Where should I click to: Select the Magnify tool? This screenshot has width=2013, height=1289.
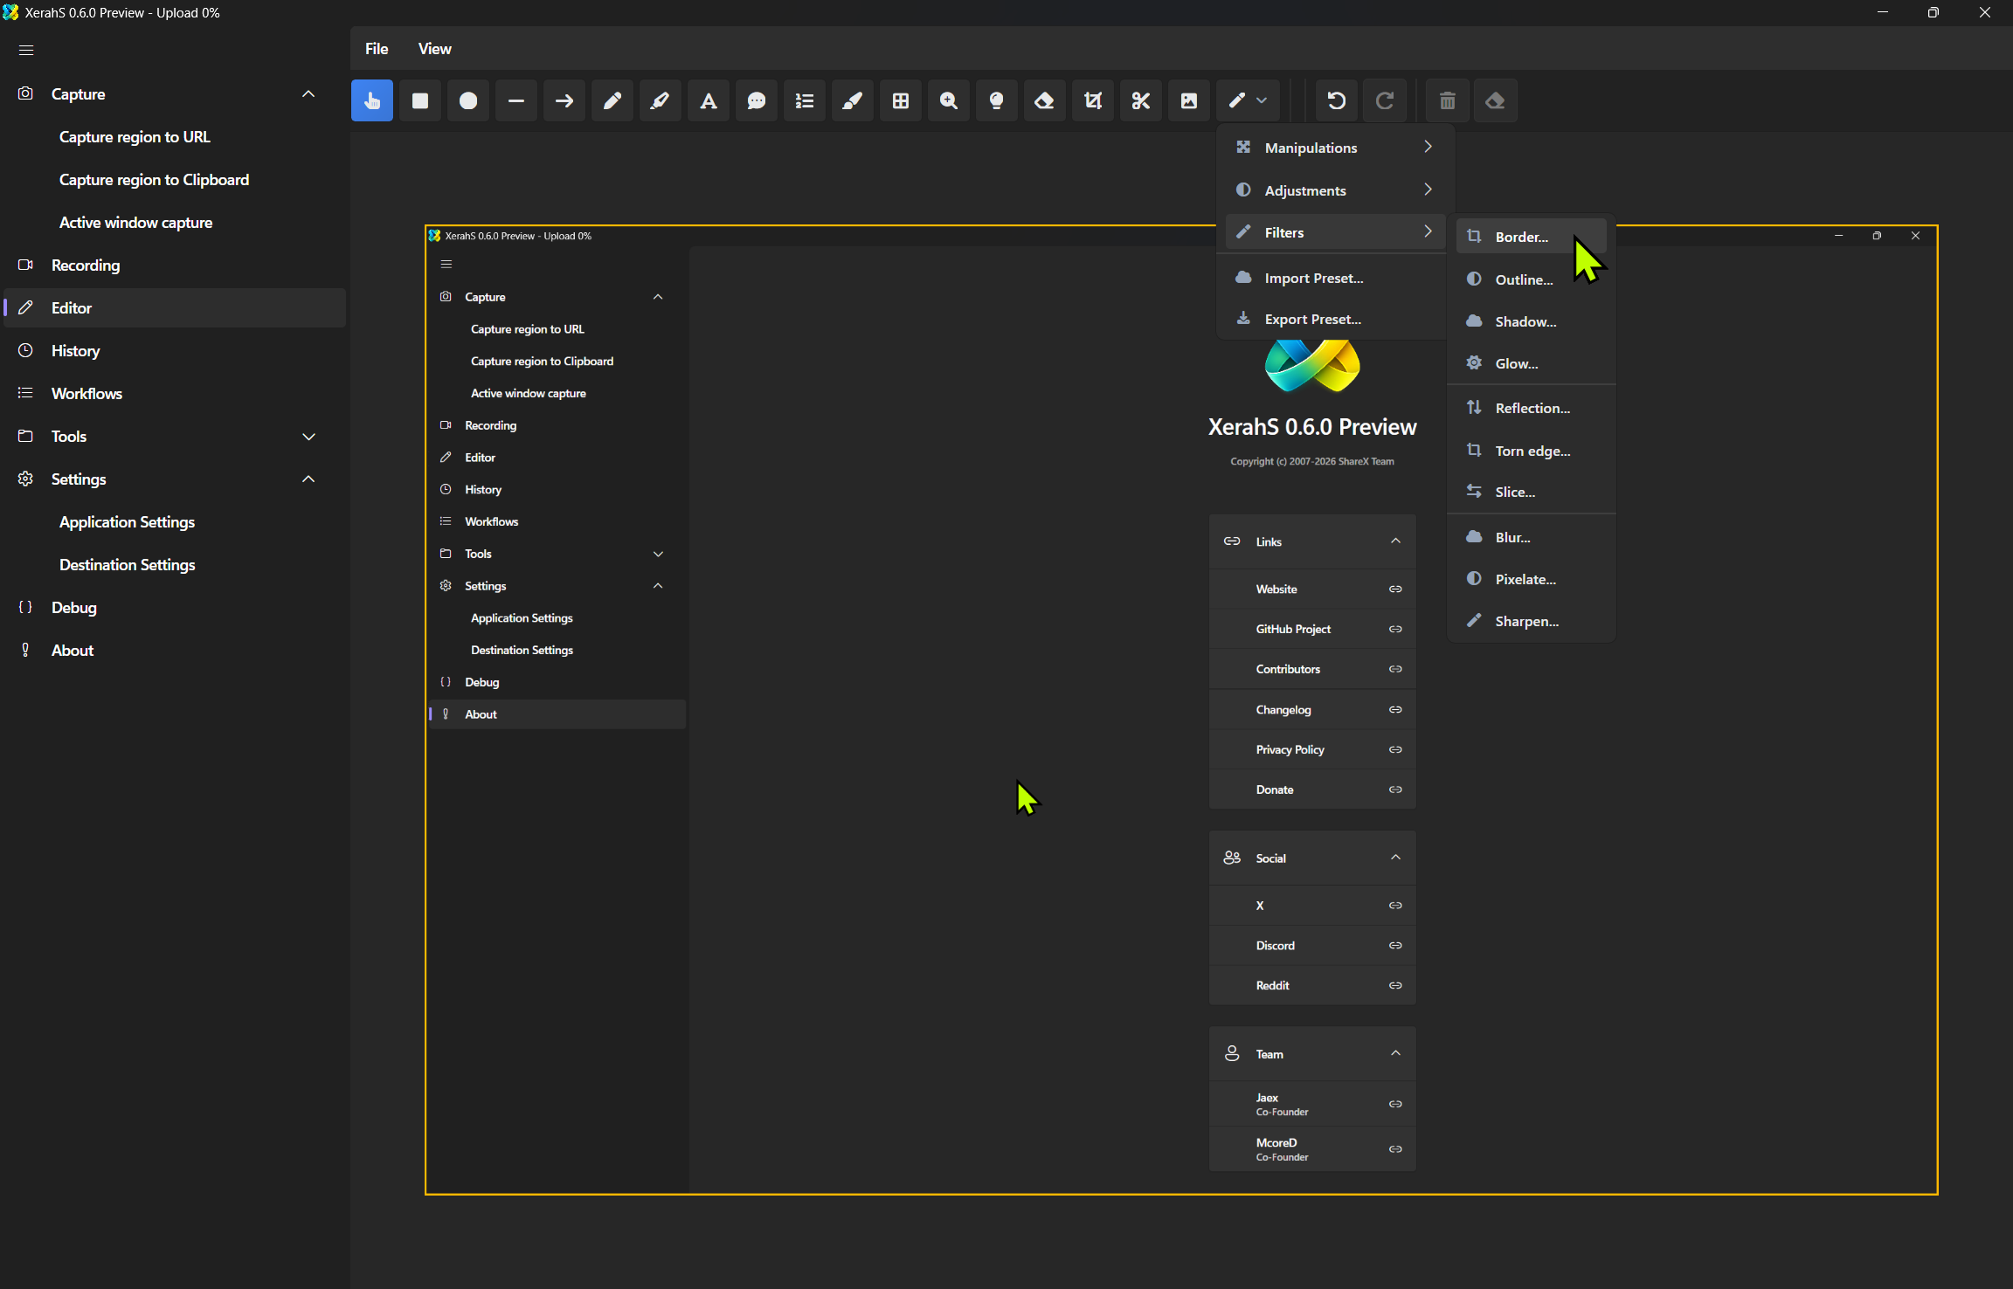click(x=948, y=100)
